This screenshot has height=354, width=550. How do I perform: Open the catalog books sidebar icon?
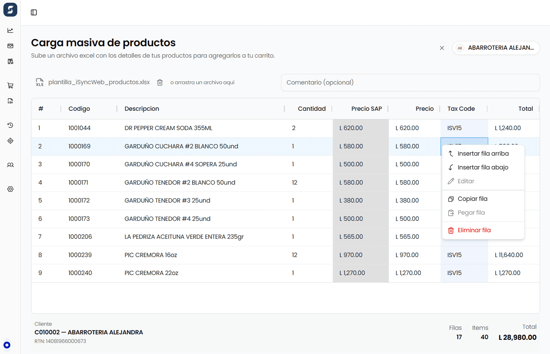point(10,62)
